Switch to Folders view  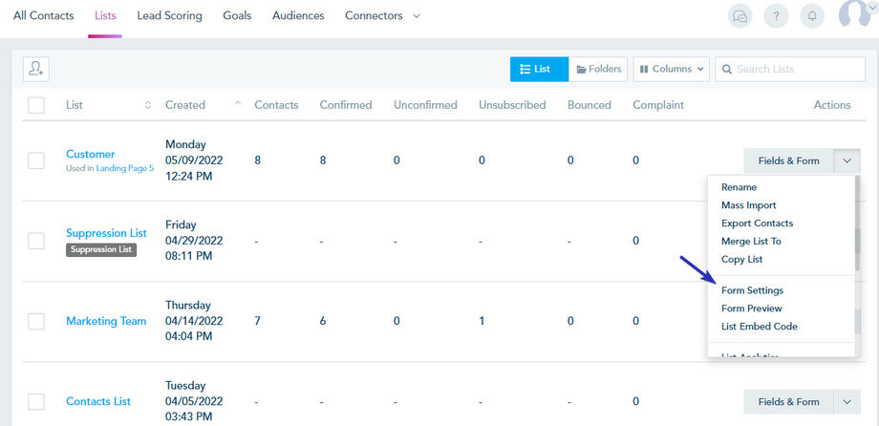[599, 69]
